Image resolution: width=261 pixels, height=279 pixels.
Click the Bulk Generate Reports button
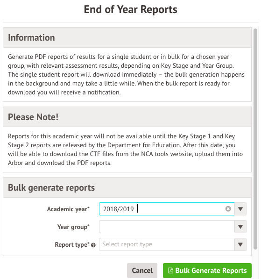point(207,271)
